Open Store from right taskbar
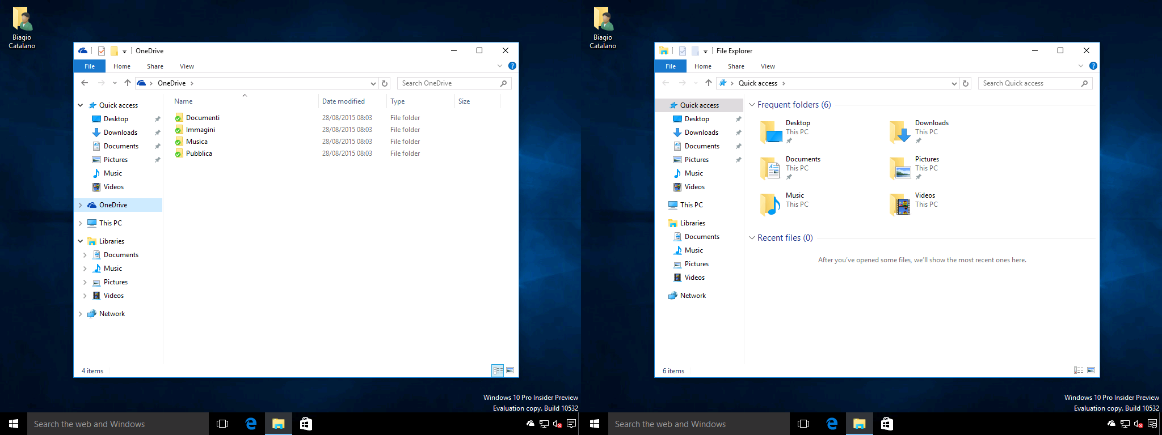This screenshot has height=435, width=1162. pos(887,424)
